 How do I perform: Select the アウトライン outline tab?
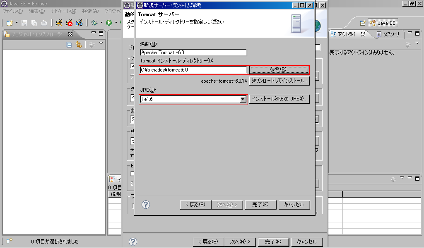[343, 34]
